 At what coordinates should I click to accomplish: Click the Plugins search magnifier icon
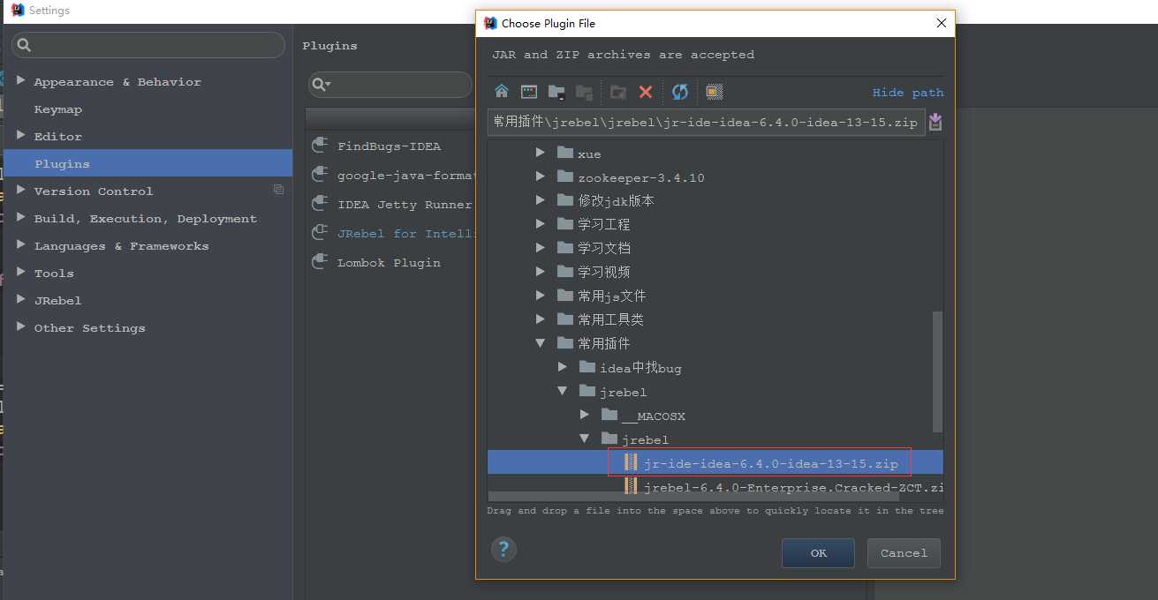[x=321, y=85]
